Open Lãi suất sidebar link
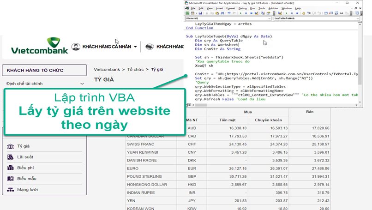 [25, 157]
